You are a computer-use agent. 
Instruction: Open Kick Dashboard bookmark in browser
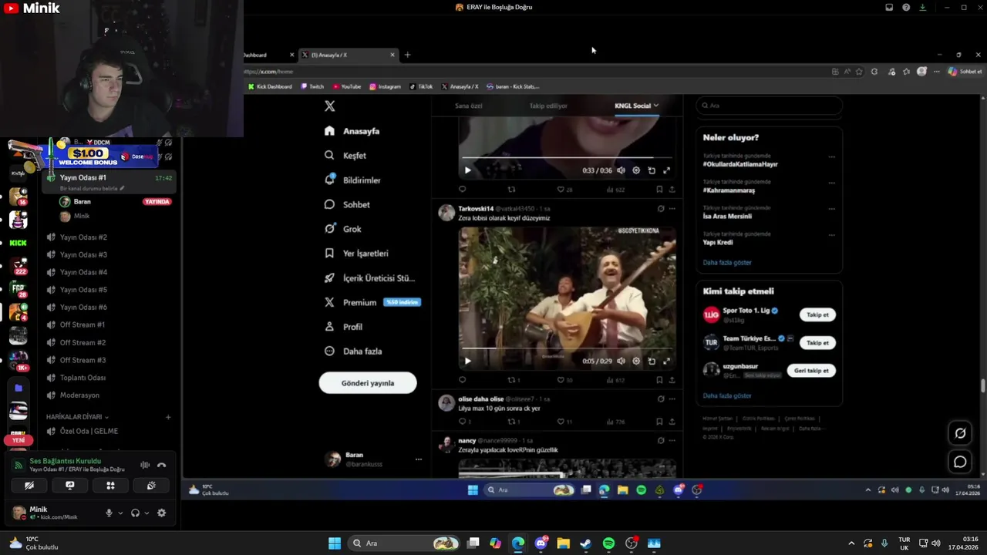(x=270, y=86)
